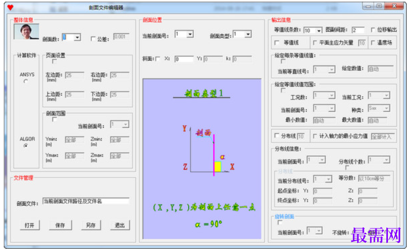Open 当前剖面号 dropdown in 分布线信息 group
The width and height of the screenshot is (411, 252).
(x=322, y=160)
